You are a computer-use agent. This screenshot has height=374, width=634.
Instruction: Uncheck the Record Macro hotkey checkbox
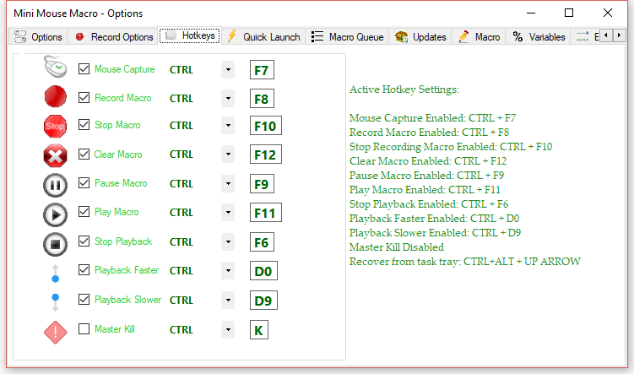coord(84,98)
